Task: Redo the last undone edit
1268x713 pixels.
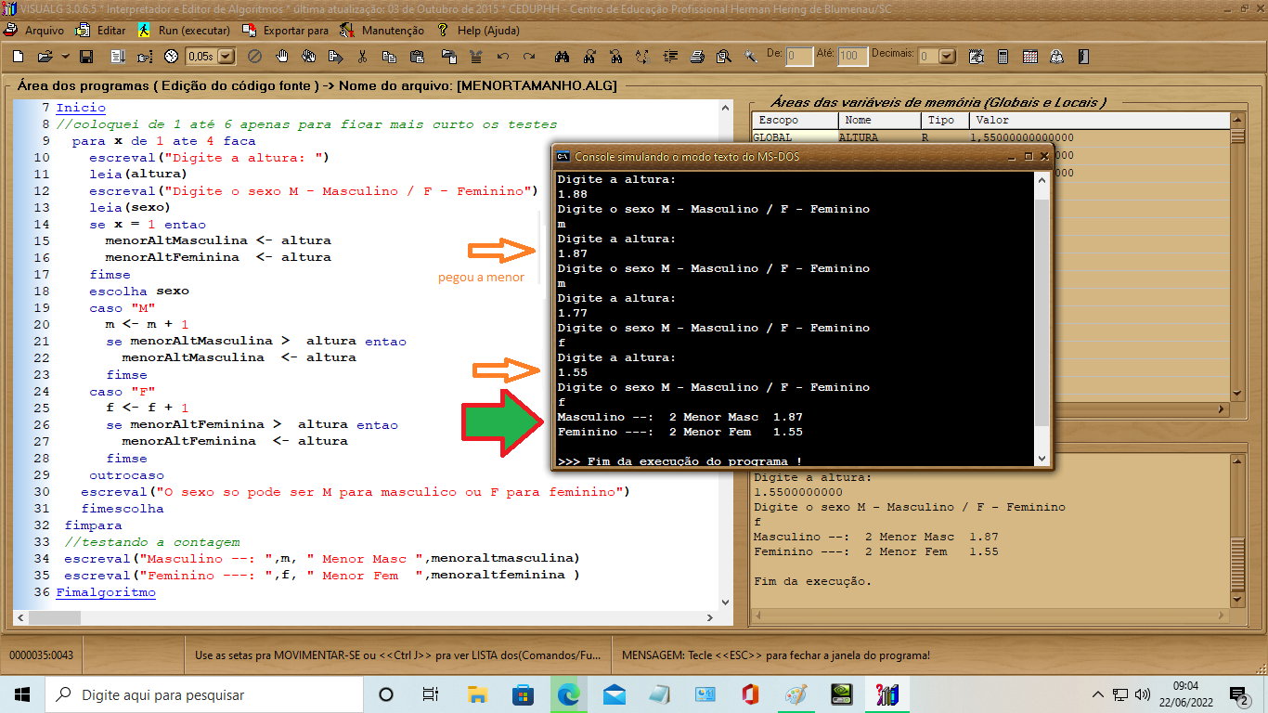Action: (529, 57)
